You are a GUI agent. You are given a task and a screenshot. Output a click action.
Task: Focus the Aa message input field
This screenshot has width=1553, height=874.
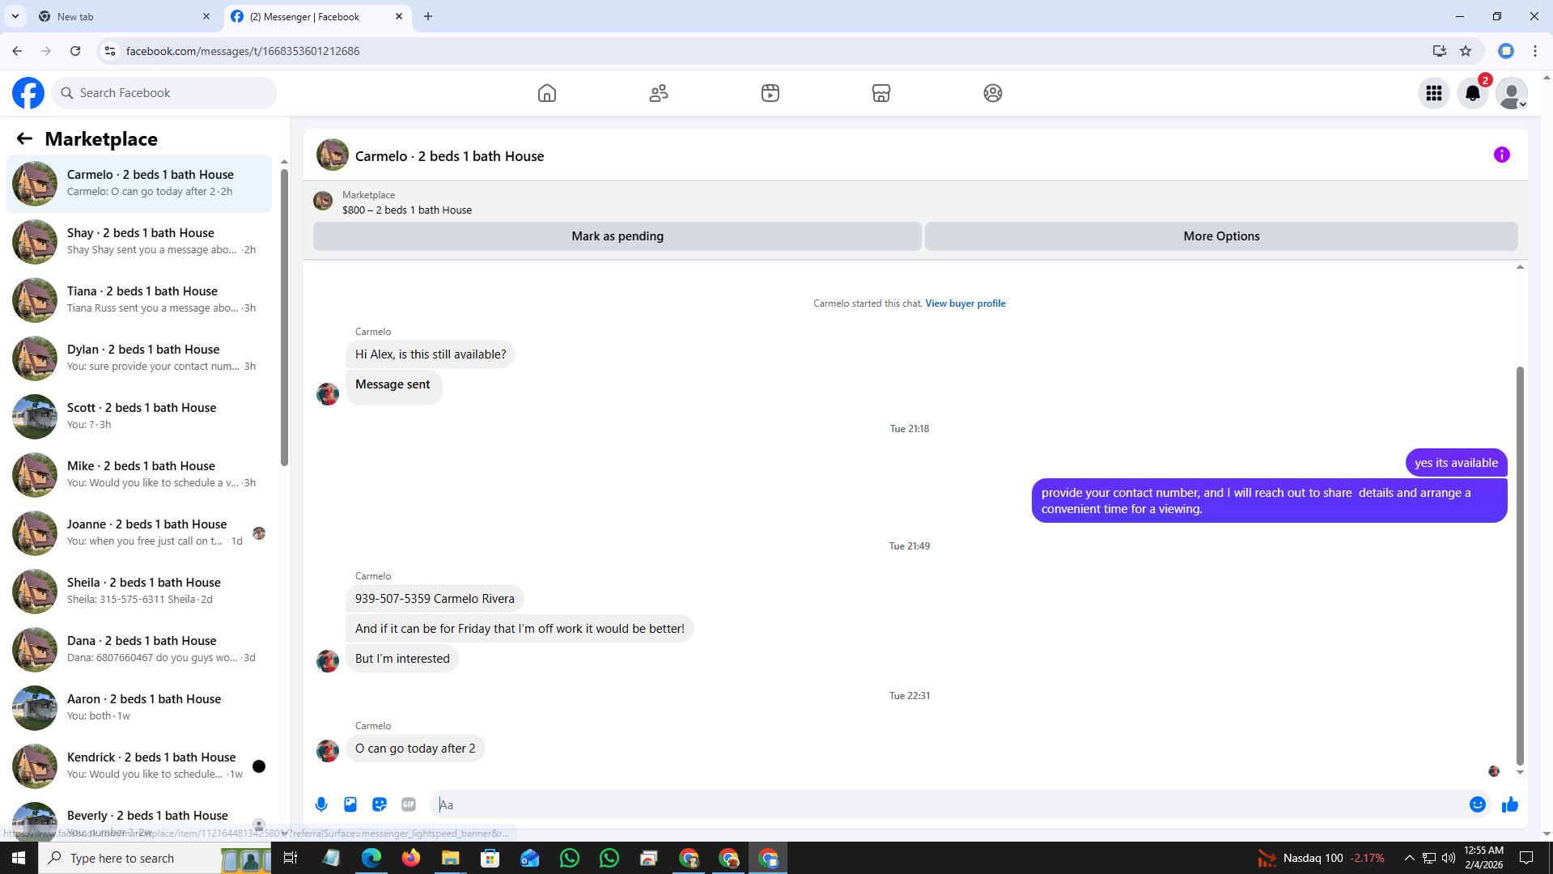coord(947,804)
